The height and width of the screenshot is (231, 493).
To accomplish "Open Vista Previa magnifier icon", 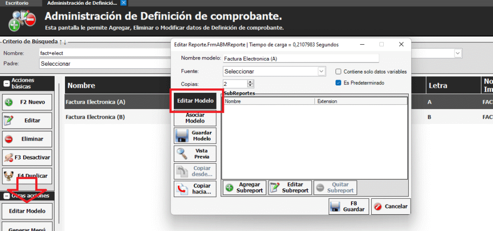I will (x=182, y=154).
